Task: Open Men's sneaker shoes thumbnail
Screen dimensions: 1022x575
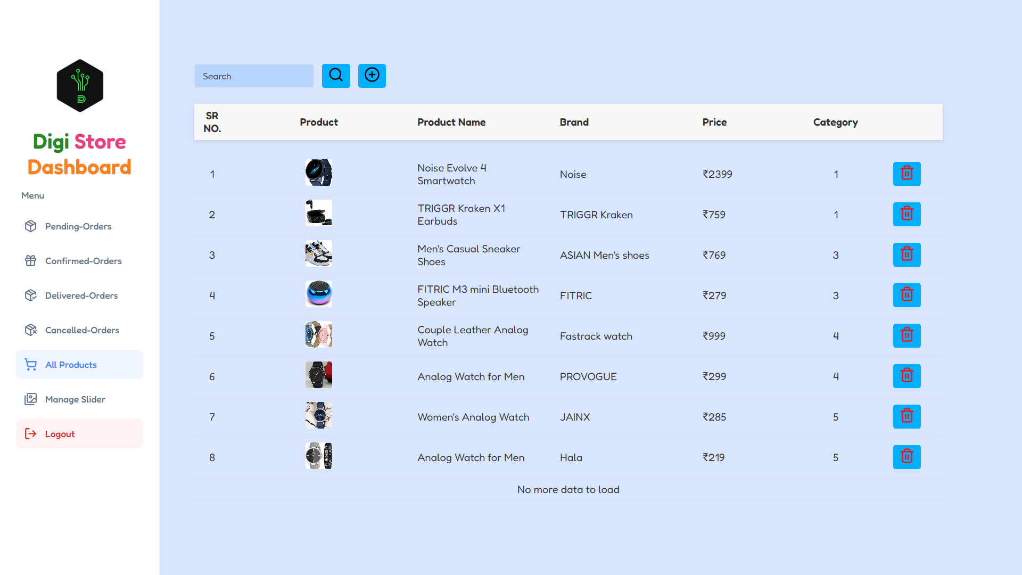Action: [319, 253]
